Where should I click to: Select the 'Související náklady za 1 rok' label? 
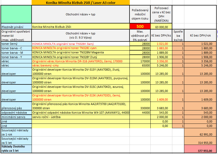point(16,132)
